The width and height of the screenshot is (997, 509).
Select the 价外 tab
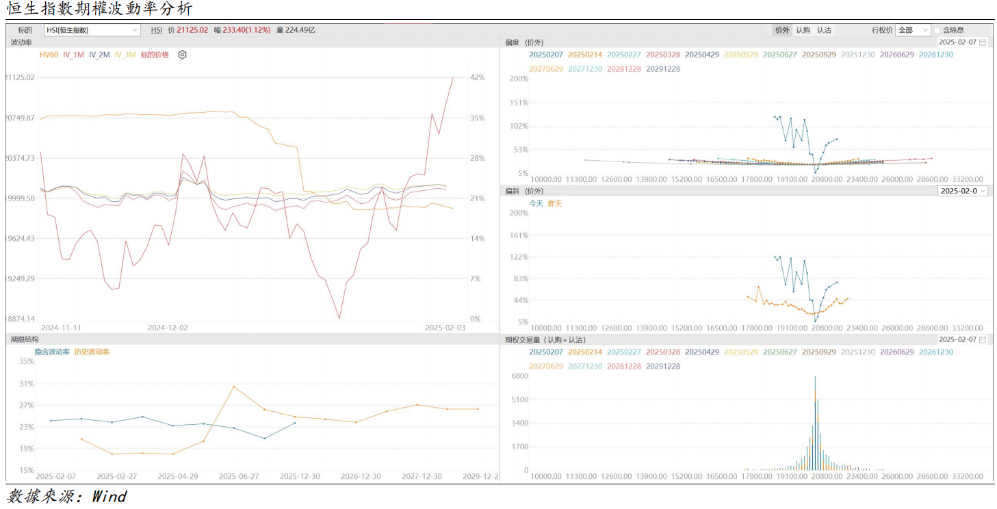(x=781, y=30)
